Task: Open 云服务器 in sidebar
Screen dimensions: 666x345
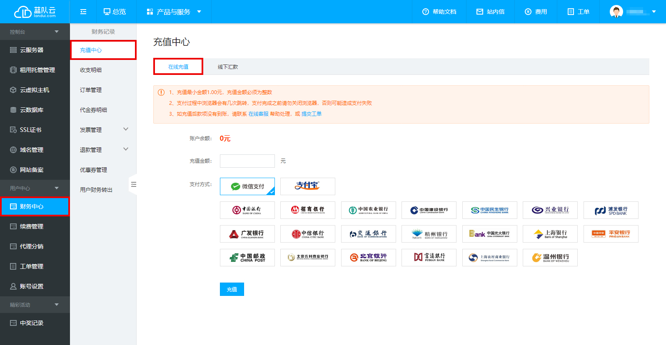Action: point(35,50)
